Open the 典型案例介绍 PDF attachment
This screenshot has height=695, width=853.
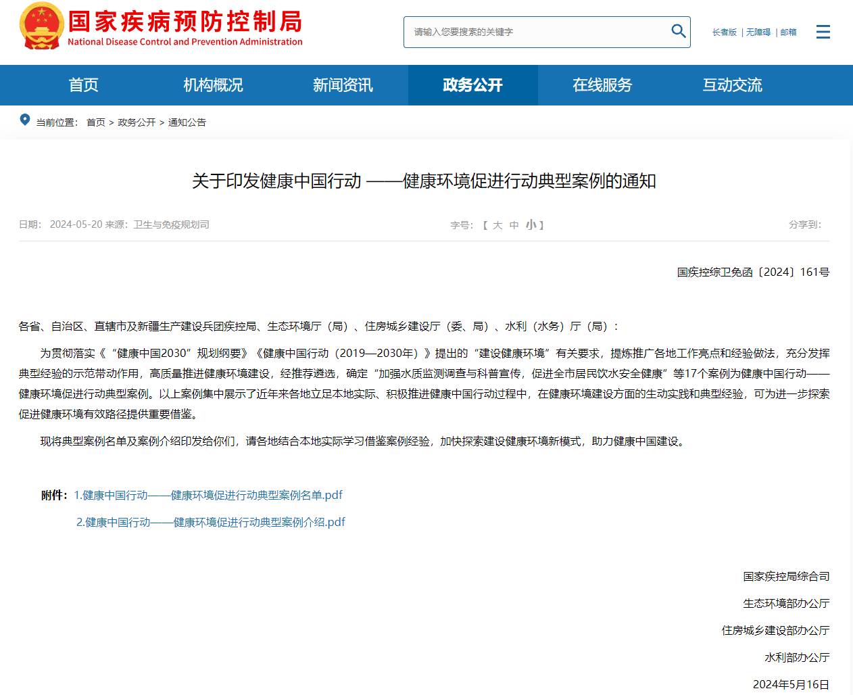coord(211,522)
